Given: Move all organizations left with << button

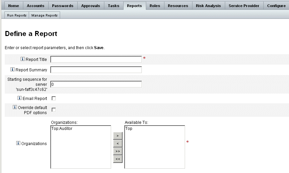Looking at the screenshot, I should (117, 159).
